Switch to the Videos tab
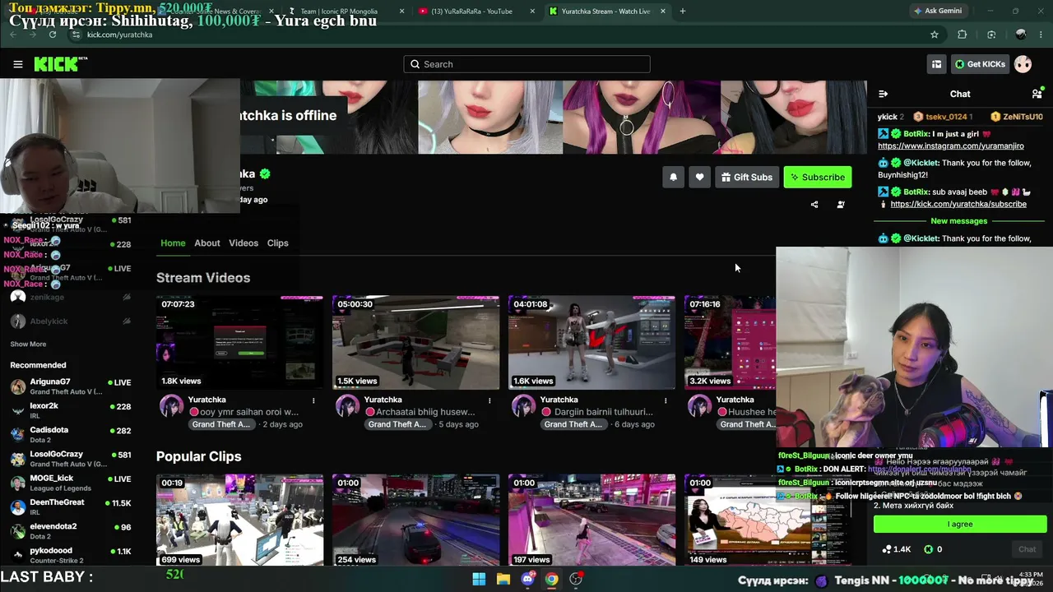Screen dimensions: 1053x592 pos(244,243)
